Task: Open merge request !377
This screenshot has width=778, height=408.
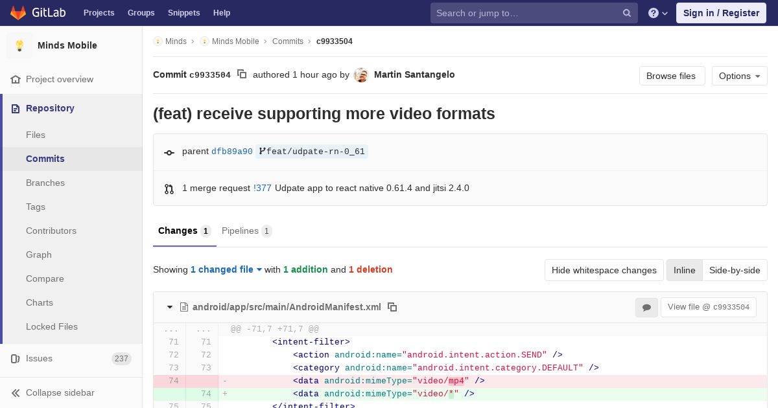Action: (263, 188)
